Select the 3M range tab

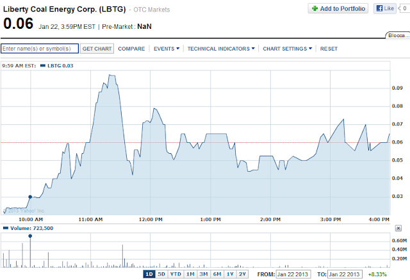point(204,274)
